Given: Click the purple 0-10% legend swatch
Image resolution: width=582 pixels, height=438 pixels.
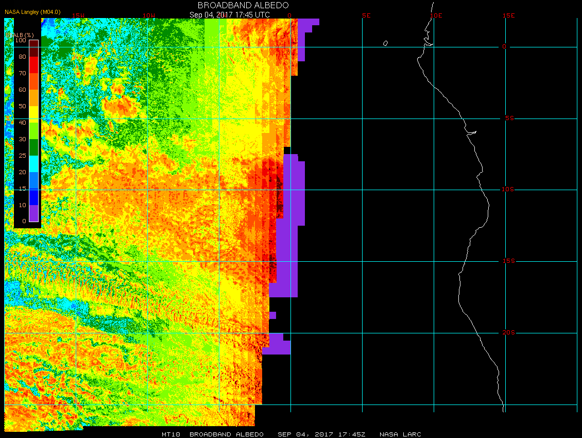Looking at the screenshot, I should (34, 213).
